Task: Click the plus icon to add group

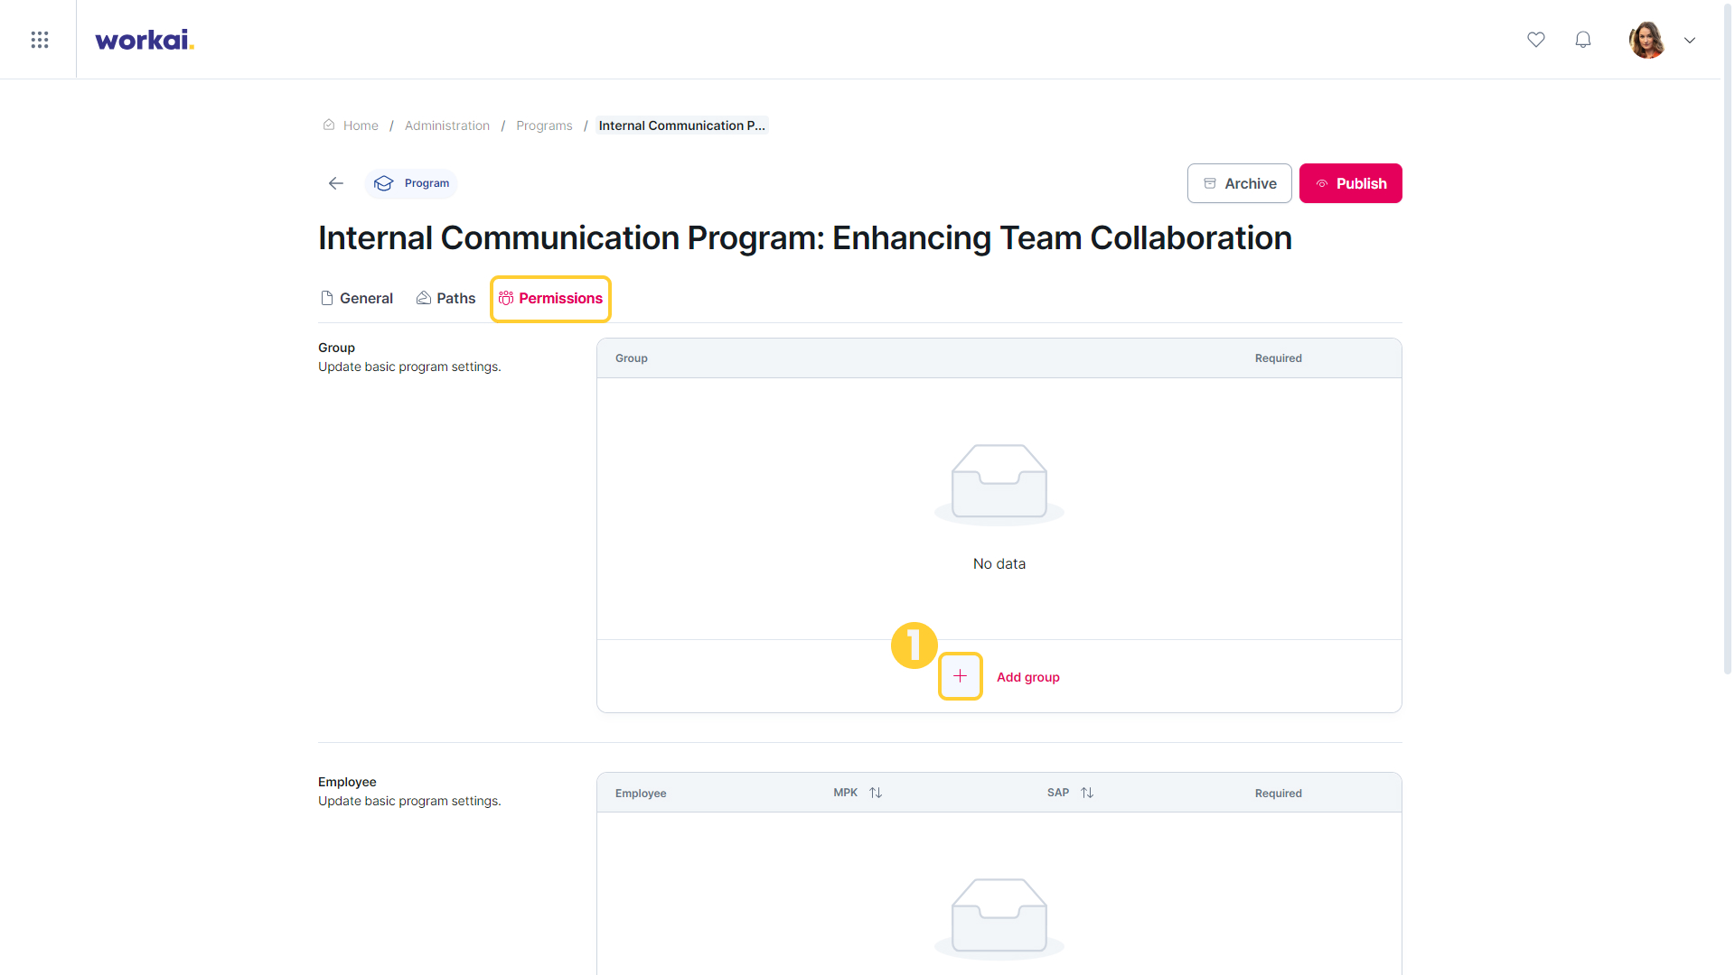Action: tap(960, 676)
